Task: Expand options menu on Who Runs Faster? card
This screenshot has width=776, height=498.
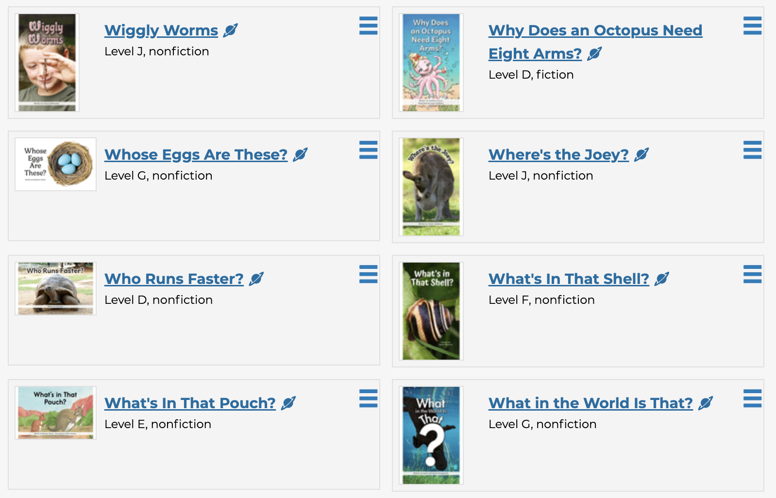Action: coord(368,274)
